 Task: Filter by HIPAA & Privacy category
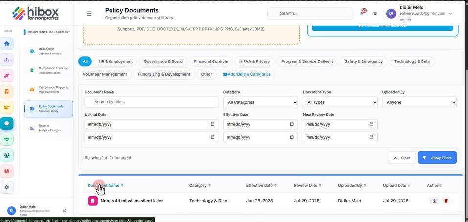pos(255,61)
